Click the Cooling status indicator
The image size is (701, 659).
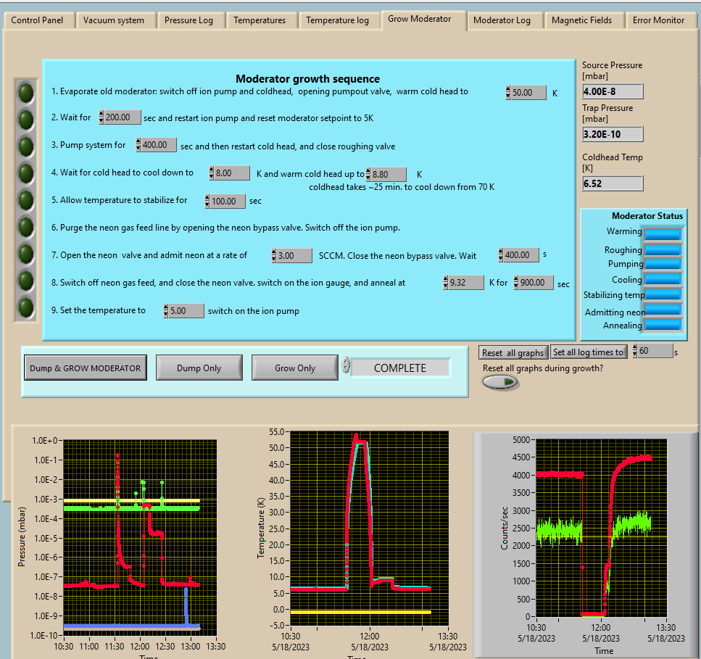point(663,279)
